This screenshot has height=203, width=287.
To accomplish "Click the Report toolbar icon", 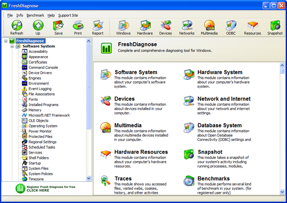I will (x=98, y=25).
